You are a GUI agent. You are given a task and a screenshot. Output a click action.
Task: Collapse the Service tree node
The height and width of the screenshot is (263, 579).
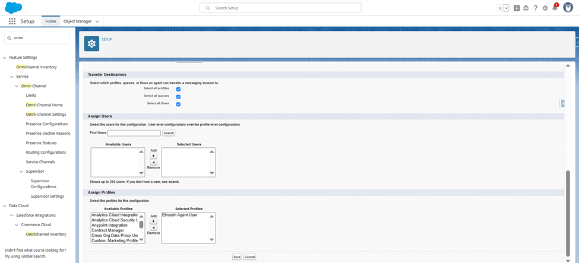[x=12, y=77]
